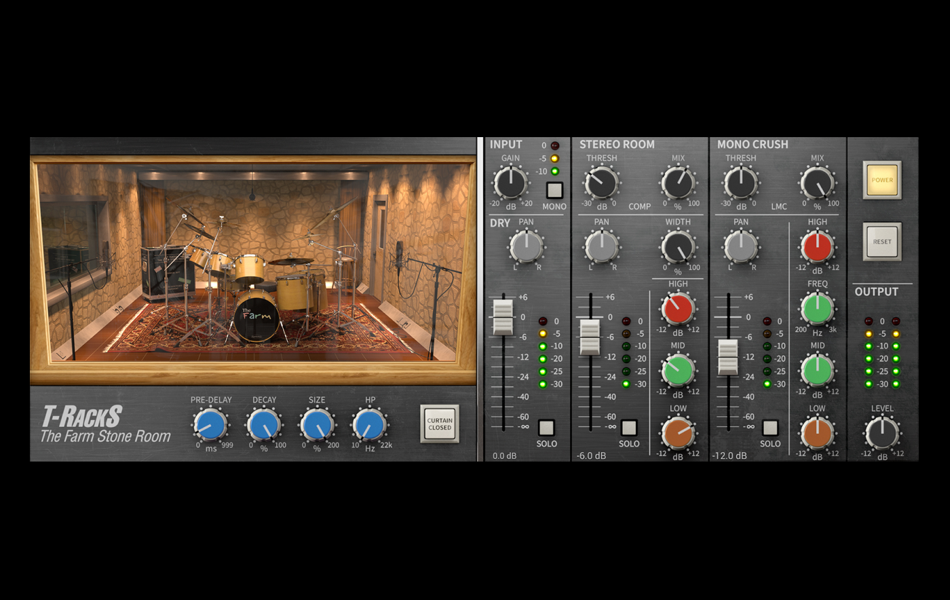Screen dimensions: 950x600
Task: Click the MONO CRUSH THRESH knob
Action: tap(740, 183)
